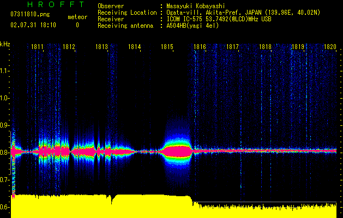The width and height of the screenshot is (343, 218).
Task: Click the 1811 time marker
Action: click(x=38, y=47)
